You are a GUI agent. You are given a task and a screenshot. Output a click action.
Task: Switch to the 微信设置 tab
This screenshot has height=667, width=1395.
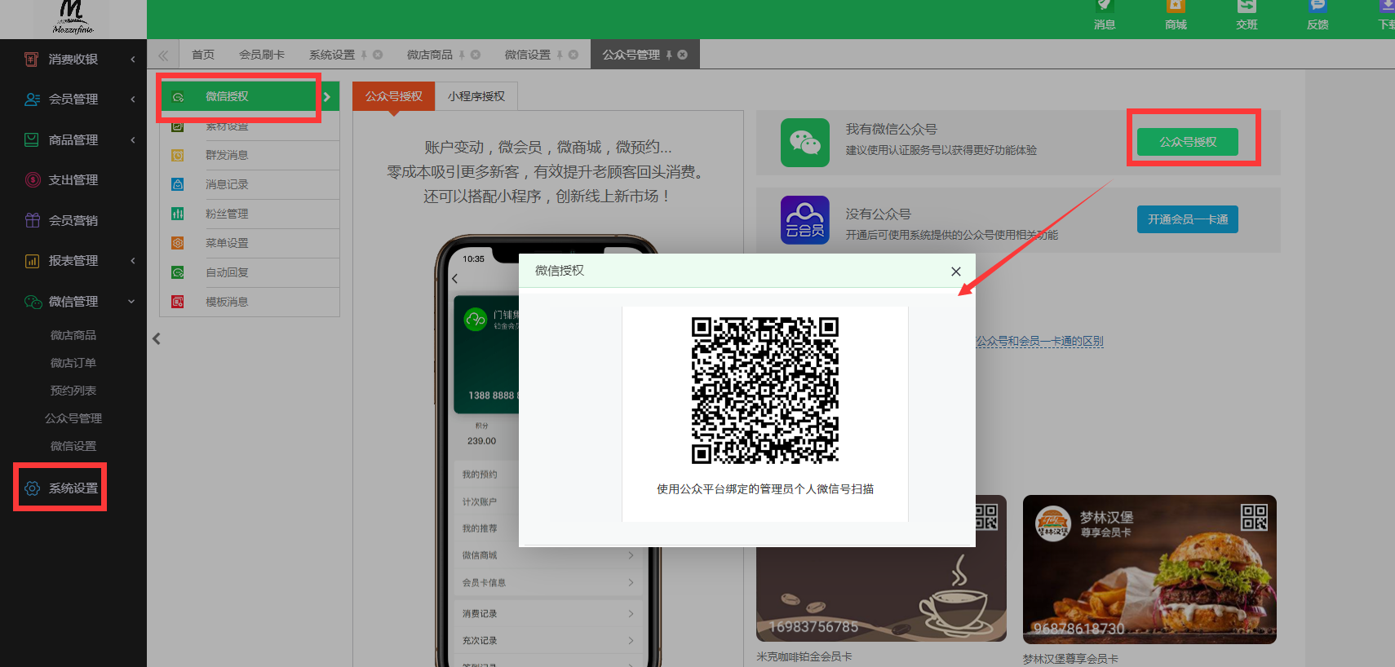point(528,55)
